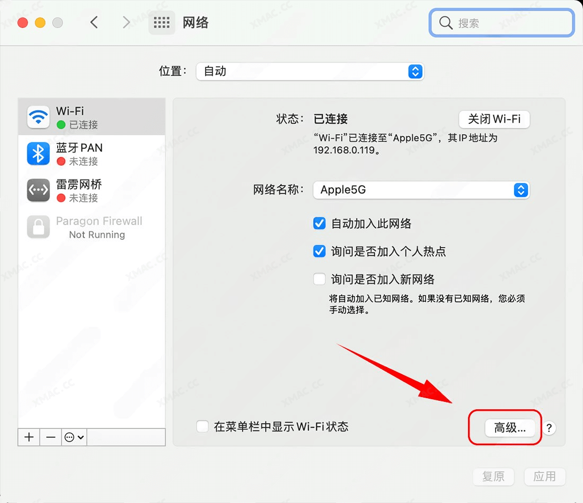The width and height of the screenshot is (583, 503).
Task: Disable 询问是否加入个人热点
Action: coord(319,251)
